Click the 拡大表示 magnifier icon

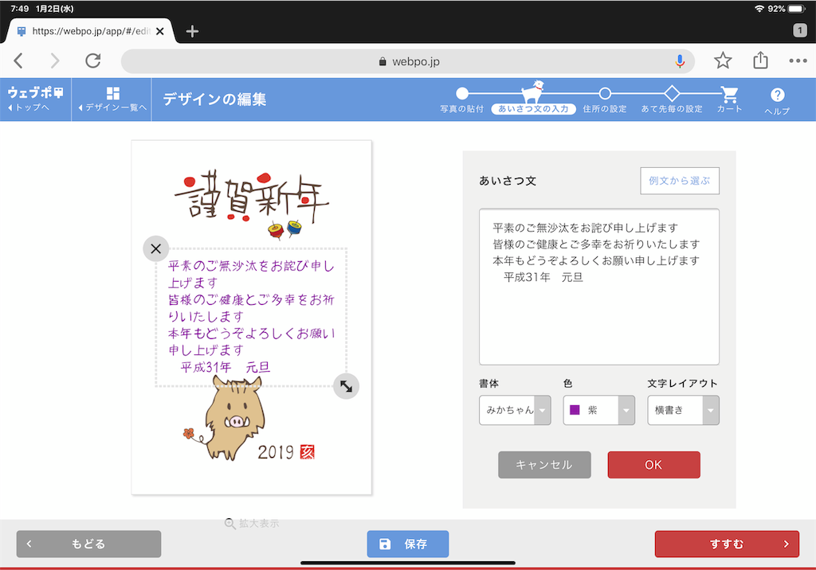click(231, 524)
